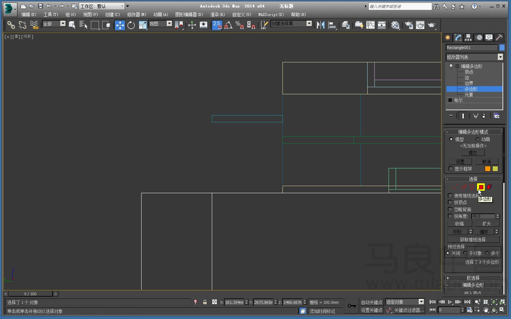Click the 自动关键点 button
The image size is (511, 319).
pyautogui.click(x=372, y=302)
